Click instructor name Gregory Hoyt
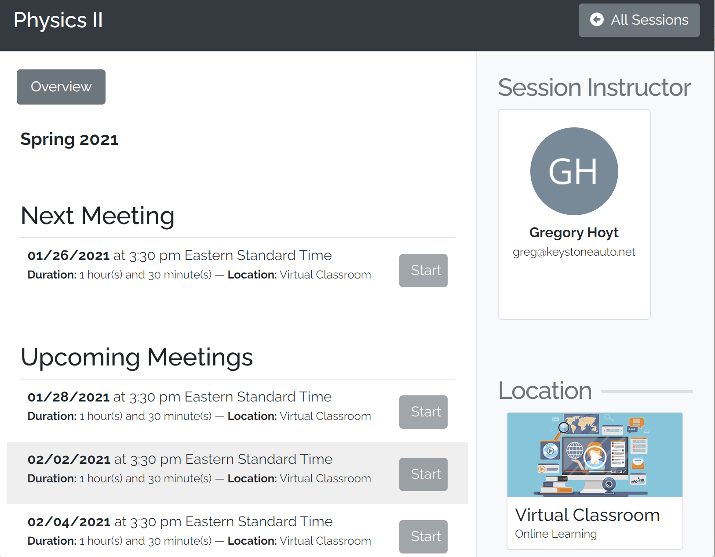Image resolution: width=715 pixels, height=557 pixels. tap(574, 232)
